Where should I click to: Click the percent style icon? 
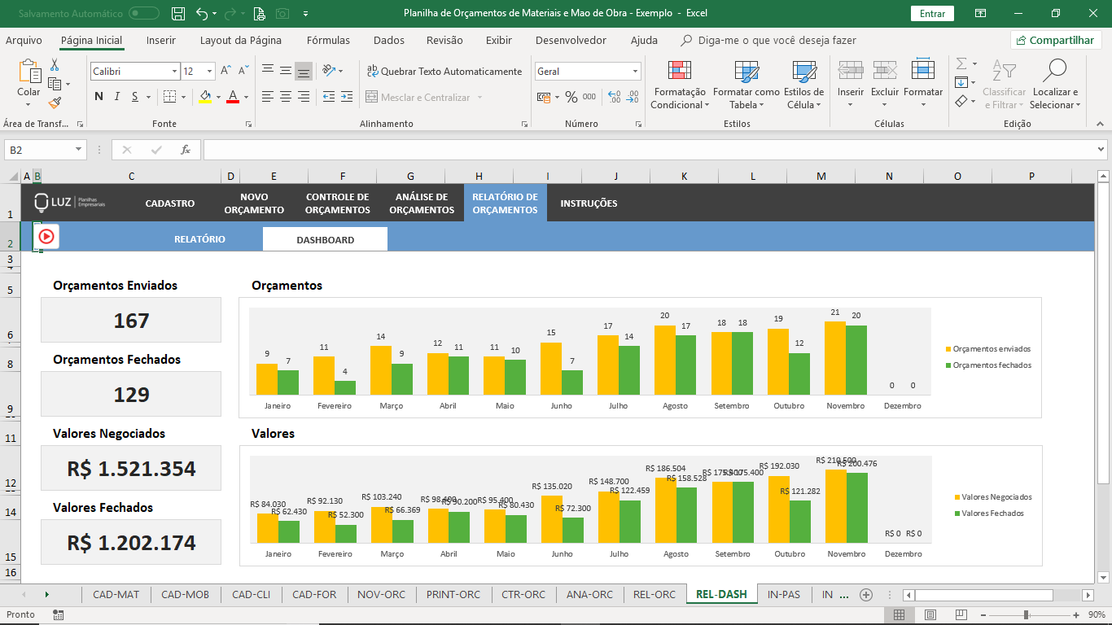point(571,97)
